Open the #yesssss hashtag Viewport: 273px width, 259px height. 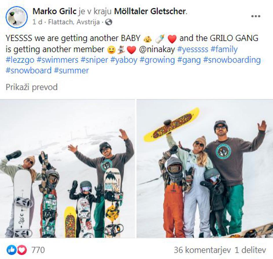tap(192, 50)
